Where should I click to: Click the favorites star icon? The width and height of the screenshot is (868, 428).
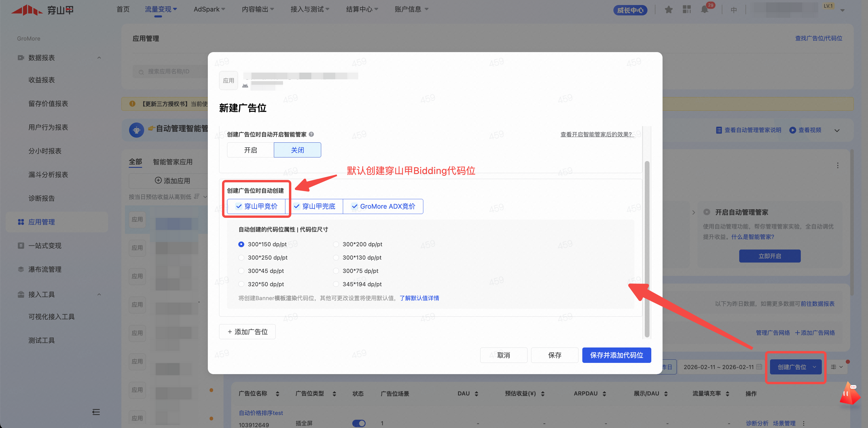click(668, 9)
